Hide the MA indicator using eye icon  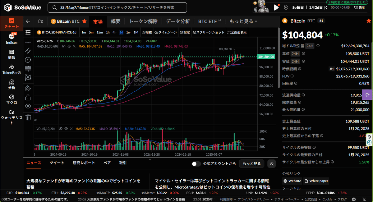click(64, 46)
